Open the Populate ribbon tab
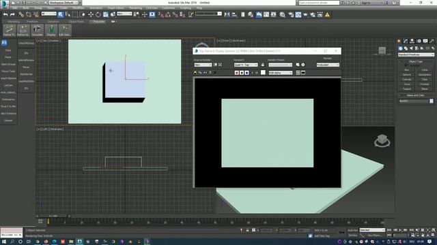Viewport: 437px width, 245px height. [98, 21]
